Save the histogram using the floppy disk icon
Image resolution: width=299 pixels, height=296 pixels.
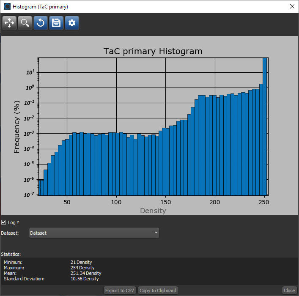tap(56, 23)
